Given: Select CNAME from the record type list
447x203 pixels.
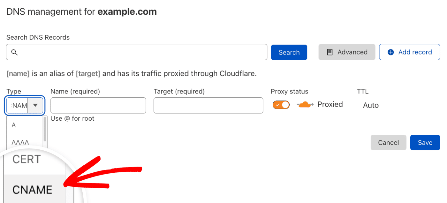Looking at the screenshot, I should pos(33,190).
